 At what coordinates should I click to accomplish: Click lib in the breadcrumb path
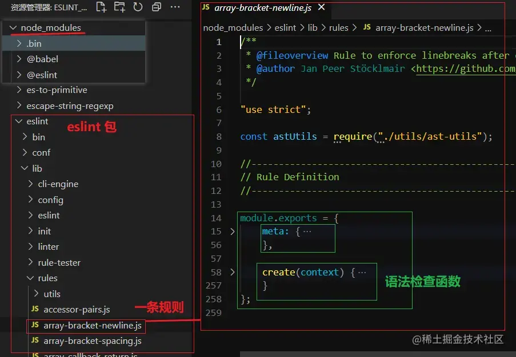pos(313,28)
